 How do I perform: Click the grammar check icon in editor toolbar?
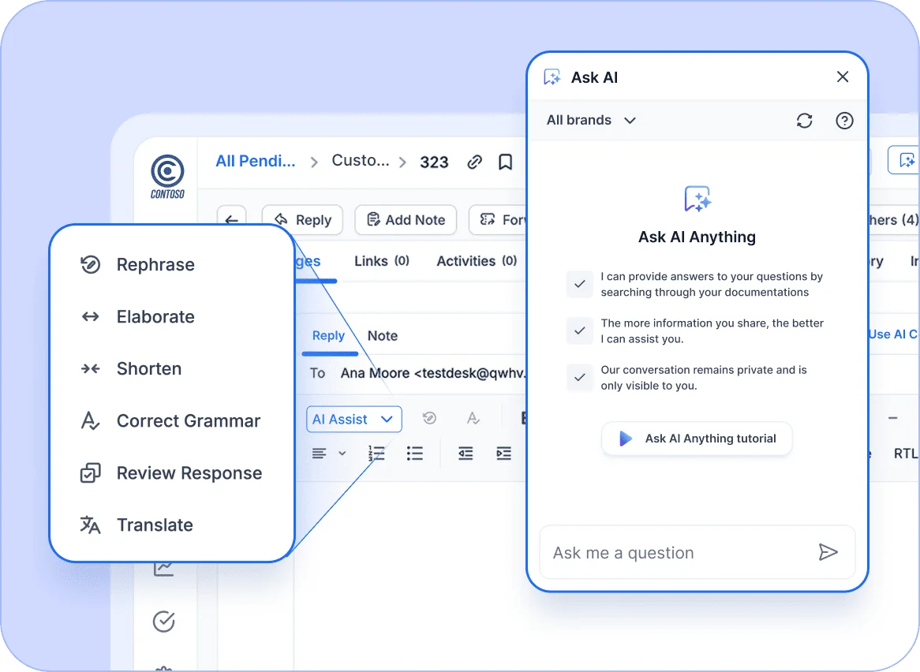pos(473,418)
